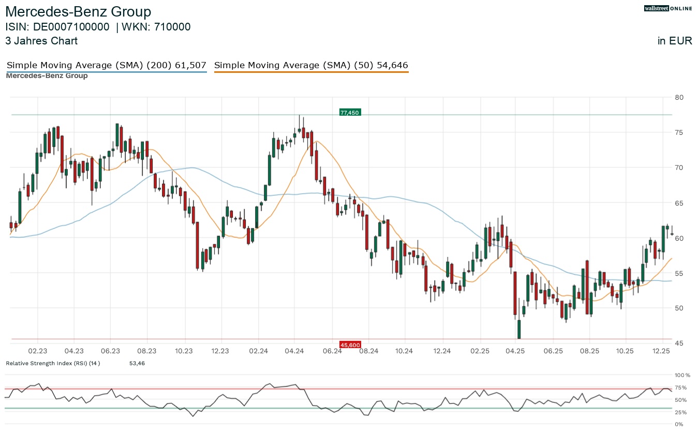Click the 50 price axis label
Image resolution: width=698 pixels, height=438 pixels.
click(x=679, y=308)
